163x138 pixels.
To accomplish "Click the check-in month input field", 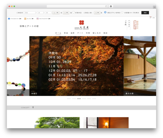I will click(40, 13).
